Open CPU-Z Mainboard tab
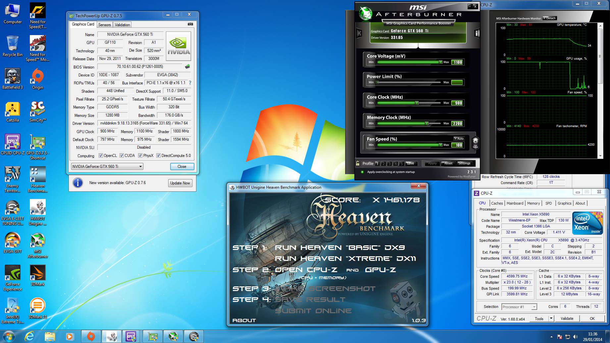610x343 pixels. pyautogui.click(x=515, y=203)
